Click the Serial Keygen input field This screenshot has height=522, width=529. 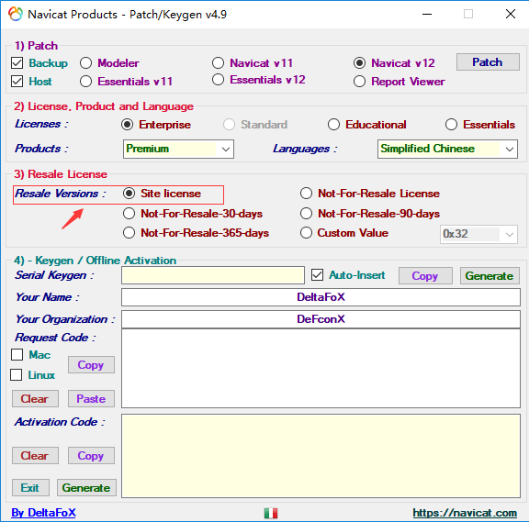(x=213, y=275)
